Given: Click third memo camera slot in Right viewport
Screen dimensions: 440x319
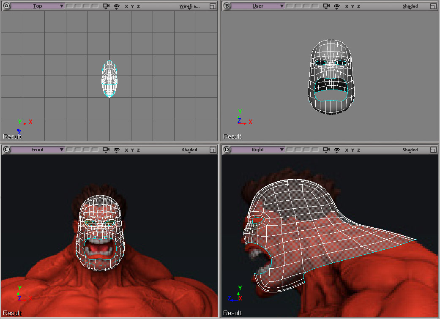Looking at the screenshot, I should [307, 150].
